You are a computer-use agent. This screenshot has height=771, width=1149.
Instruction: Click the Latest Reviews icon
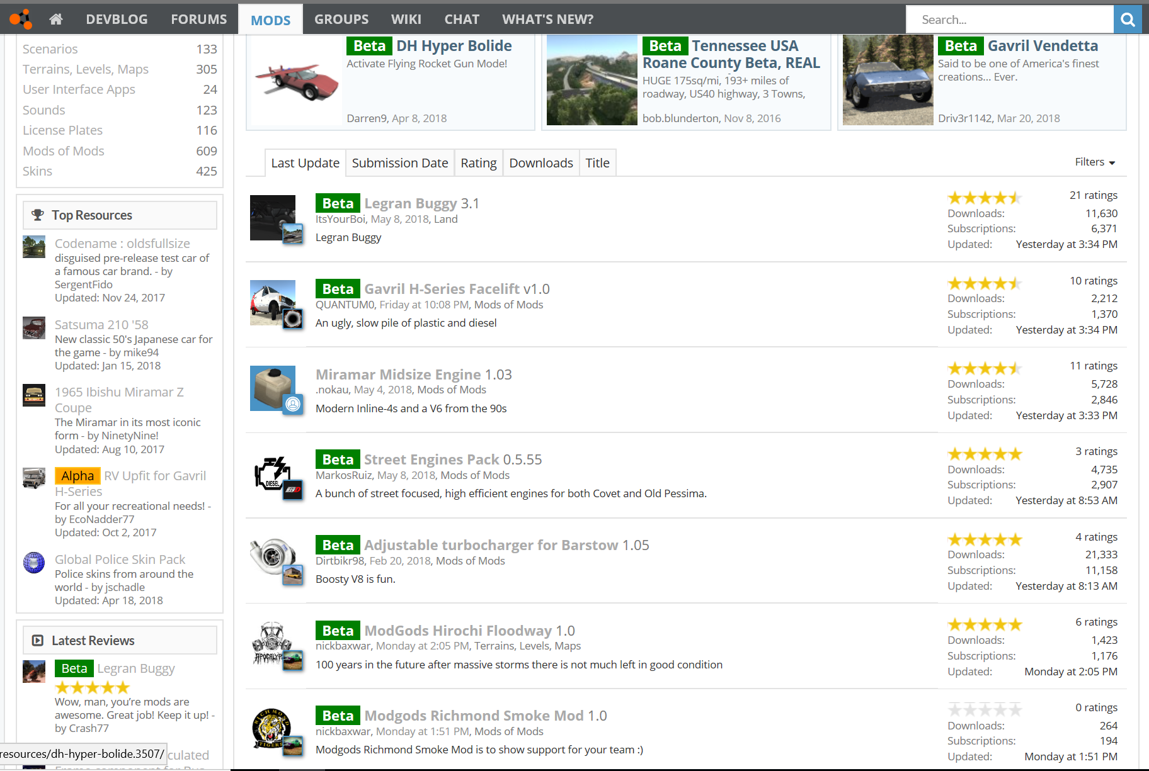38,641
